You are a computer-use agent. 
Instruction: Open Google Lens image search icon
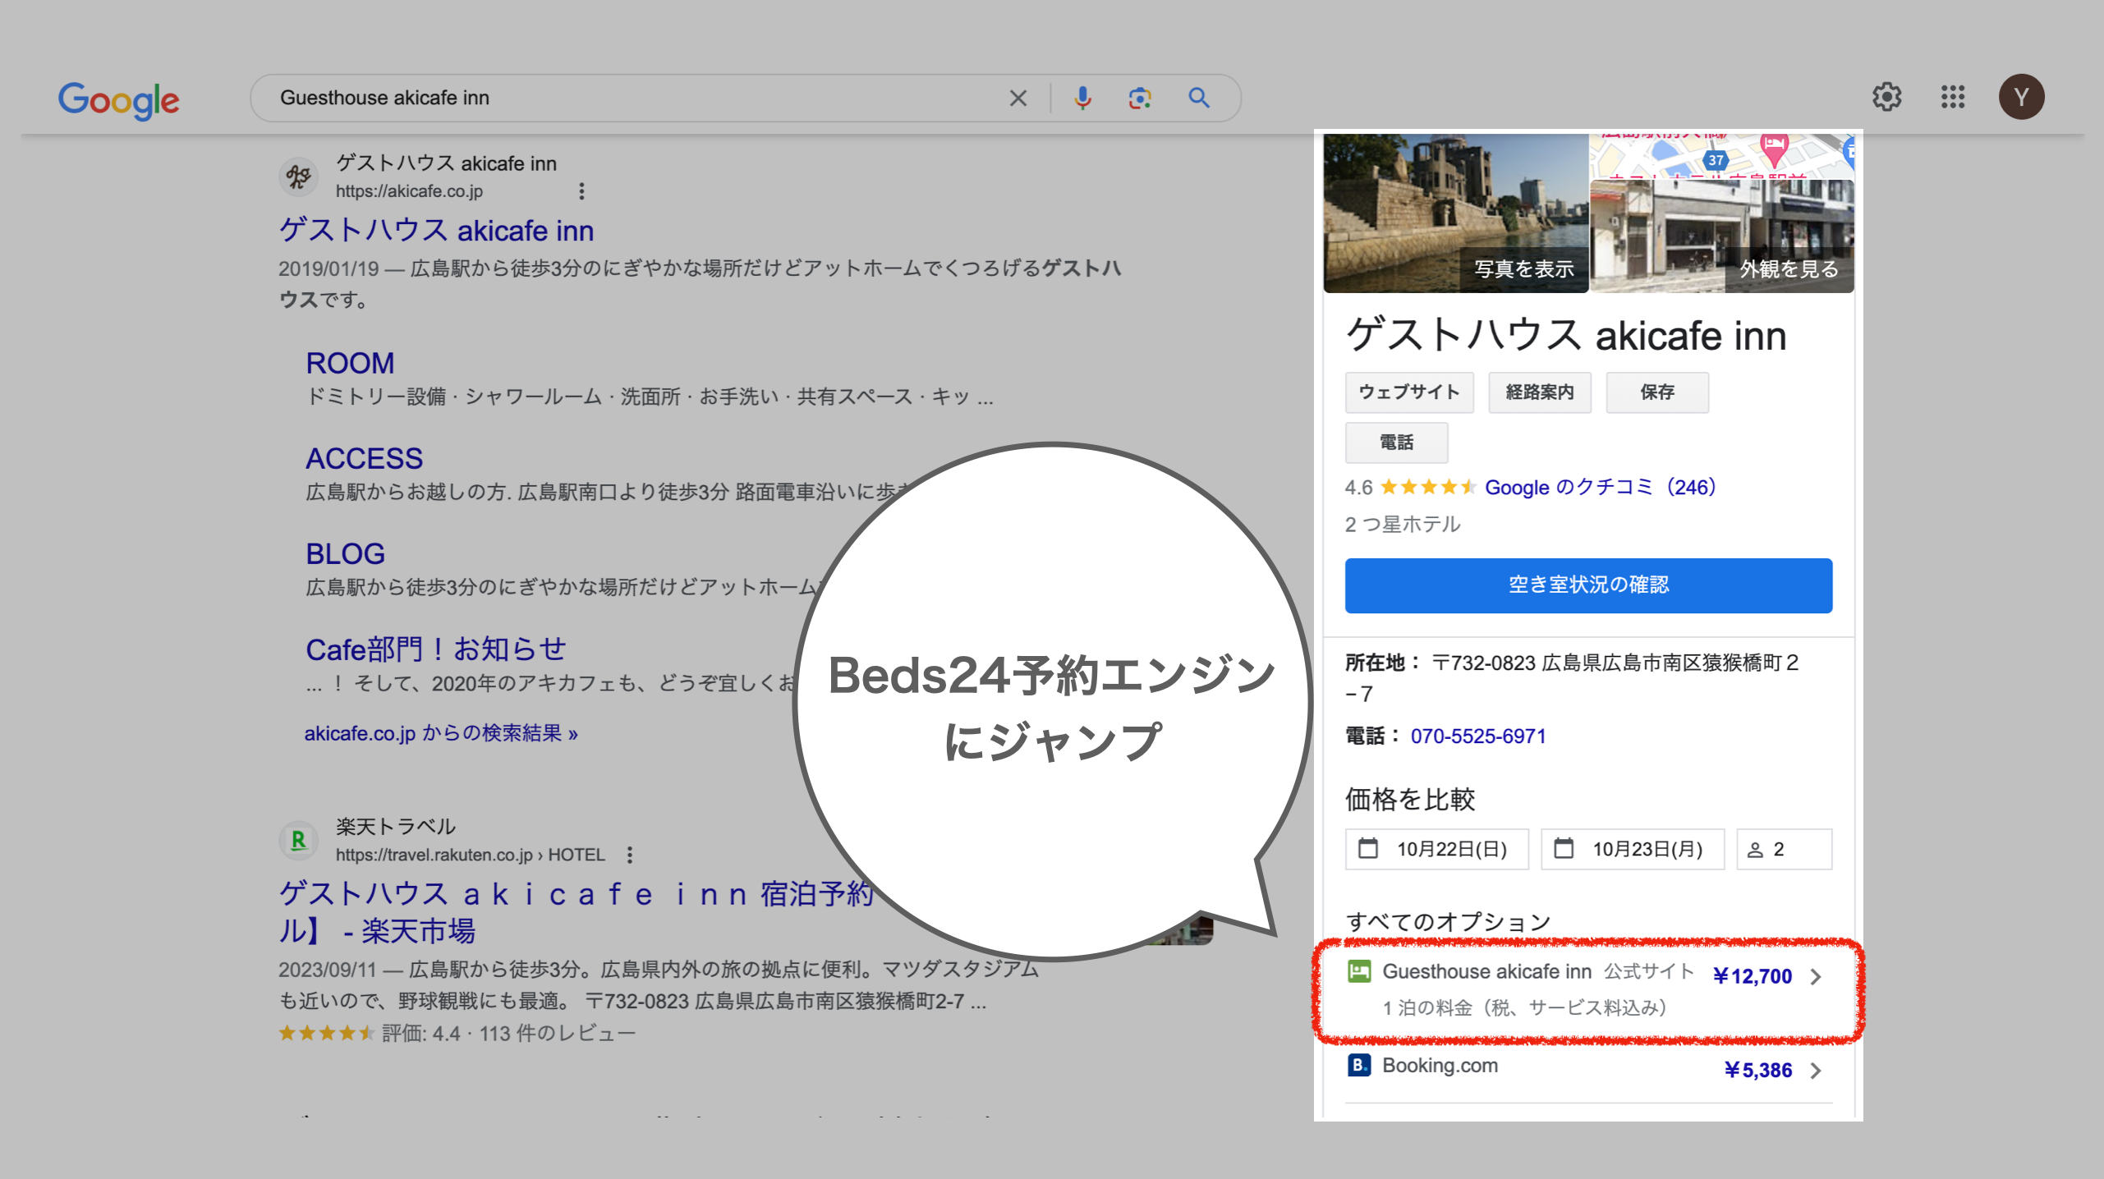[1139, 99]
